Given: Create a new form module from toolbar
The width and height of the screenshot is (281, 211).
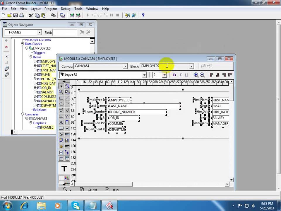Looking at the screenshot, I should pos(4,16).
